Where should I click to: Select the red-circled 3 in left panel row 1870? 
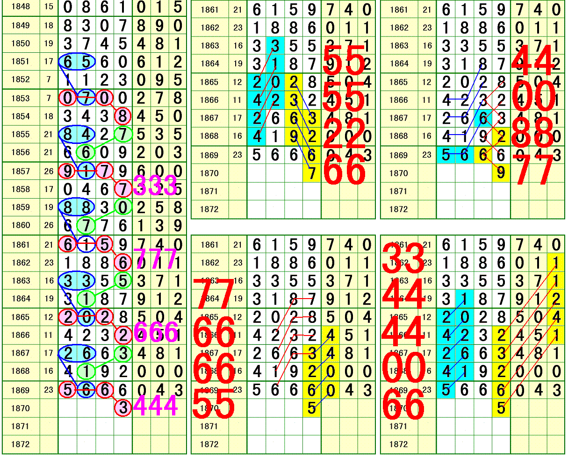click(123, 408)
